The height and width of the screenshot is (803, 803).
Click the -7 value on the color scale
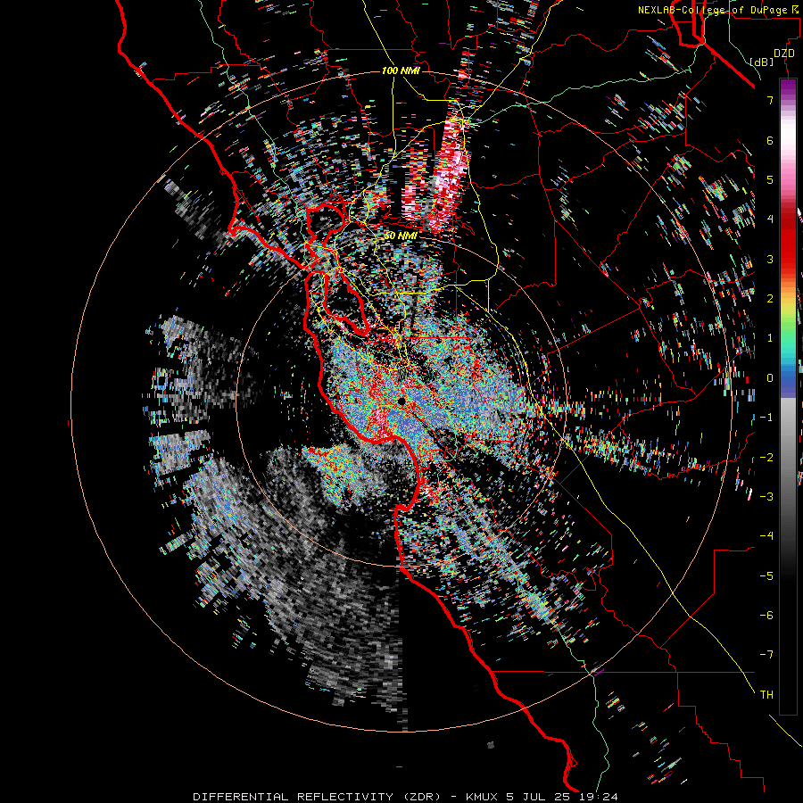pos(766,655)
